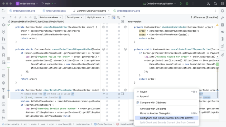
Task: Debug OrderServiceApplication with the bug icon
Action: coord(187,4)
